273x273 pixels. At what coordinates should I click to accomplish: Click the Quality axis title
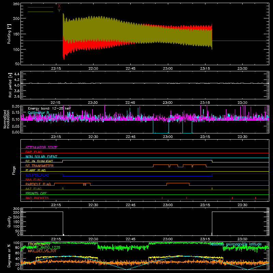click(9, 221)
